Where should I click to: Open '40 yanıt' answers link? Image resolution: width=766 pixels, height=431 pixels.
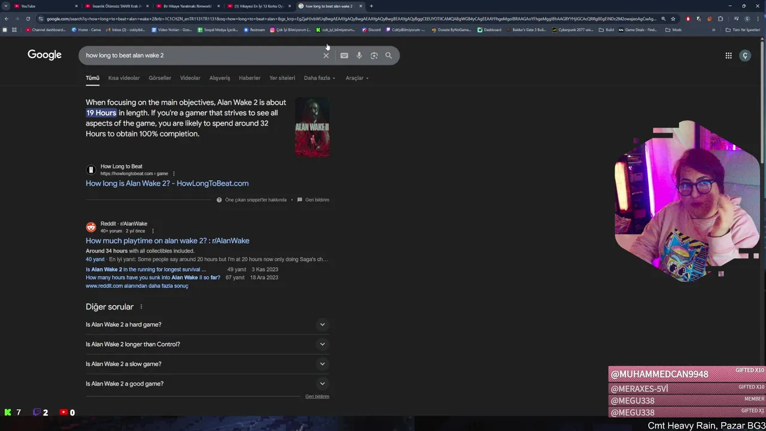(x=95, y=259)
